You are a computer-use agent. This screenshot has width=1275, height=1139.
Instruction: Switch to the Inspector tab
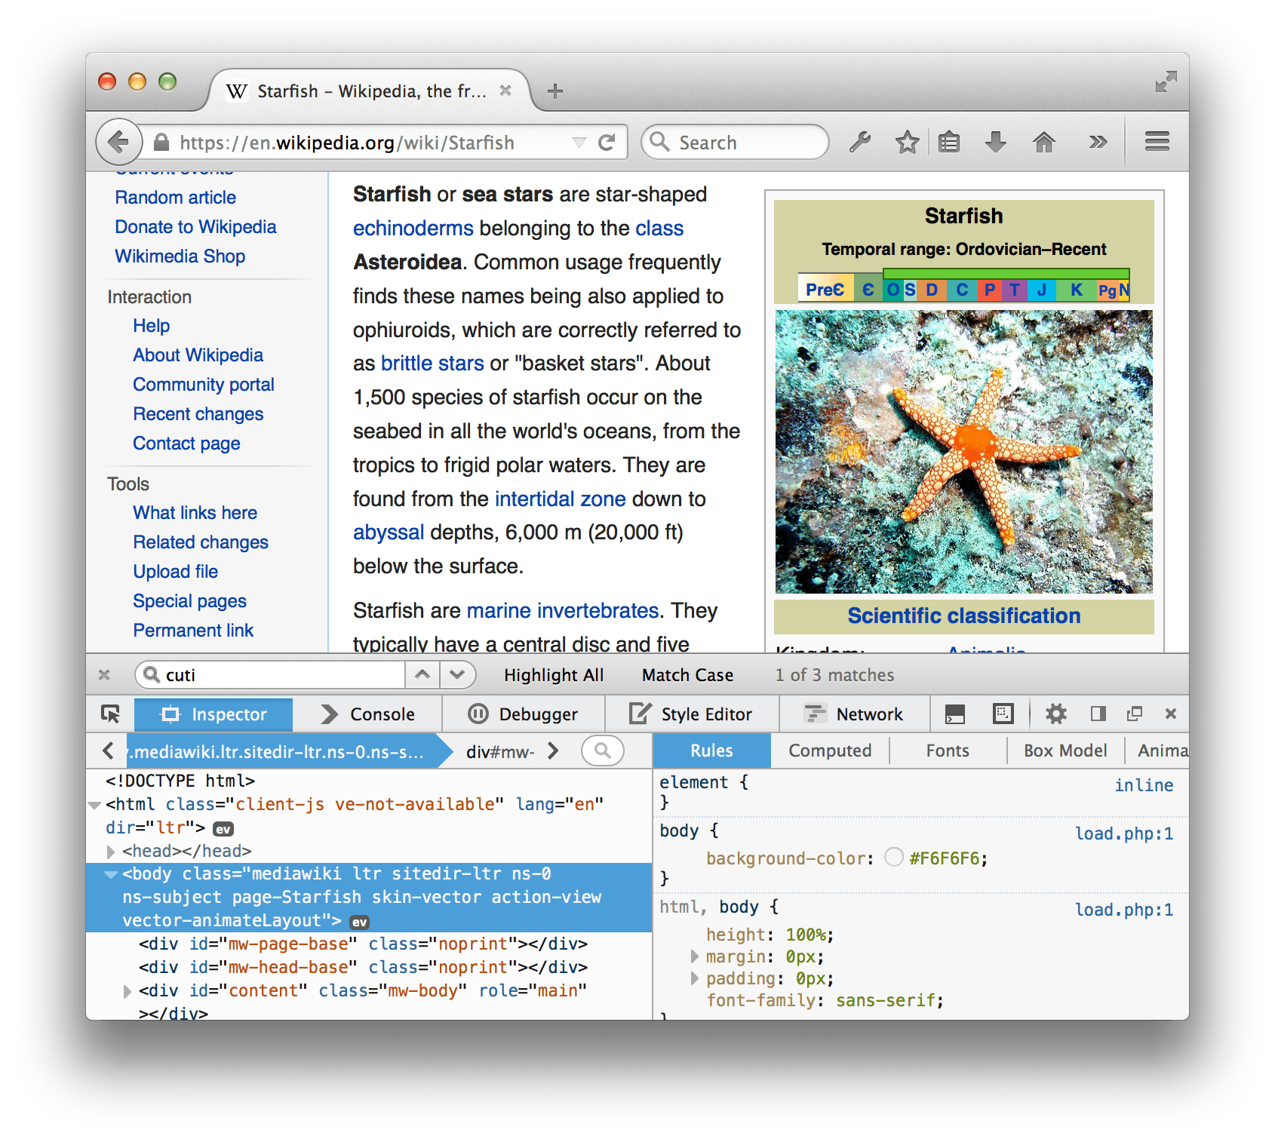pyautogui.click(x=214, y=714)
